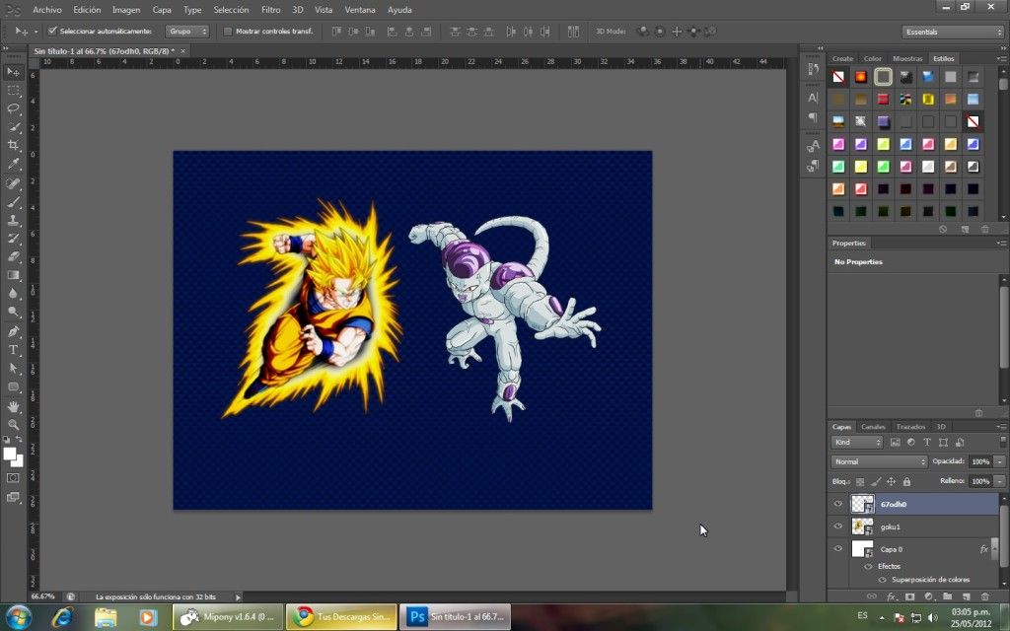
Task: Click the foreground color swatch
Action: click(x=9, y=454)
